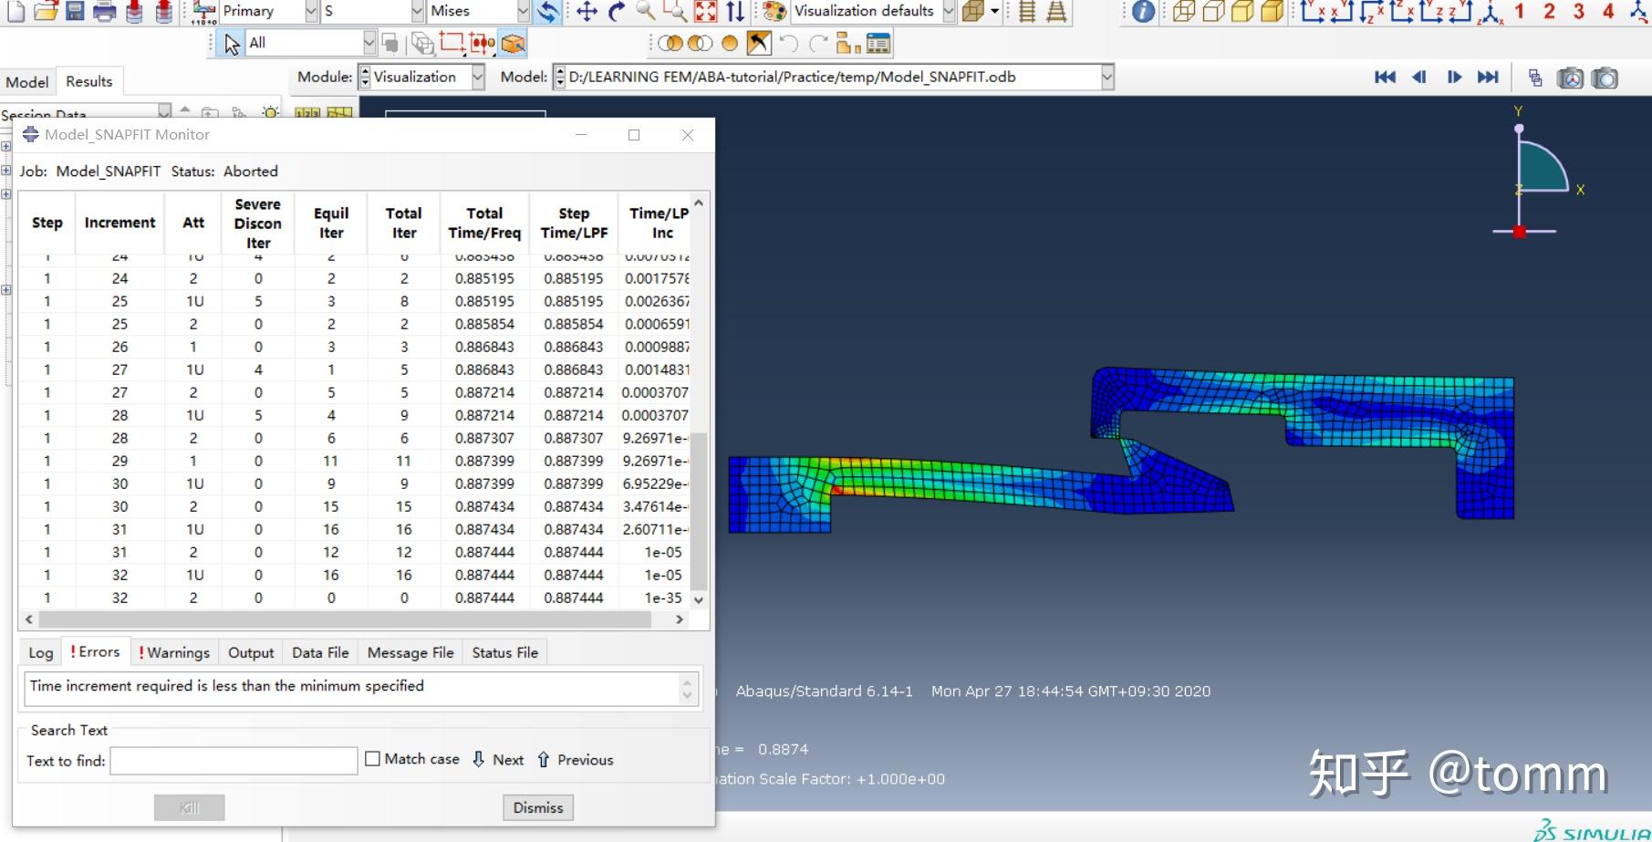Click the drag-select rectangle shape icon
Screen dimensions: 1652x842
click(x=452, y=43)
